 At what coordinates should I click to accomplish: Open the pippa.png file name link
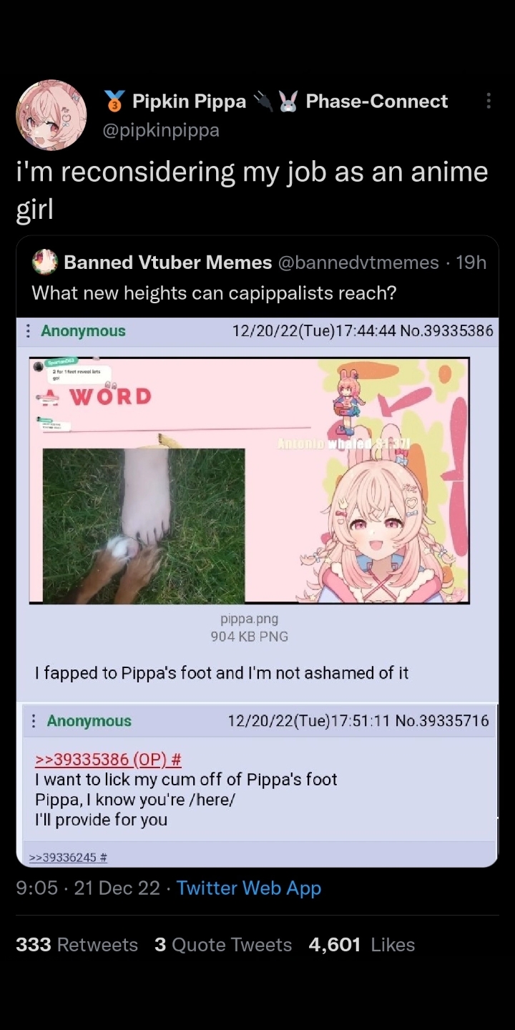click(249, 619)
